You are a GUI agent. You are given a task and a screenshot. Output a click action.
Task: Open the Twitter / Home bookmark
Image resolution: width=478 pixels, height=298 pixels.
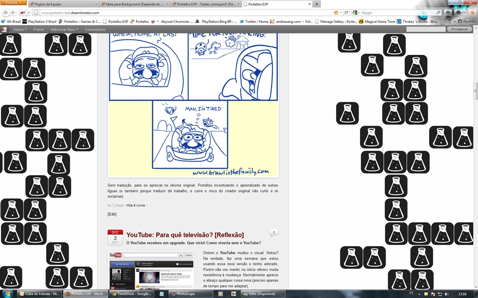[254, 21]
